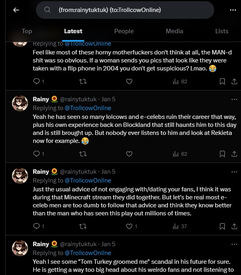The height and width of the screenshot is (275, 241).
Task: Select the Lists tab
Action: click(222, 31)
